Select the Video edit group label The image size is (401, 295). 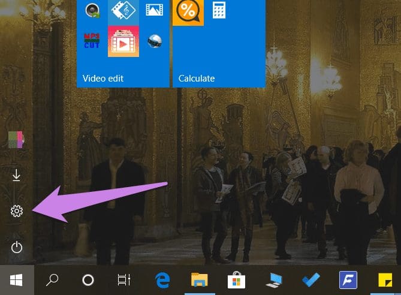pyautogui.click(x=103, y=79)
